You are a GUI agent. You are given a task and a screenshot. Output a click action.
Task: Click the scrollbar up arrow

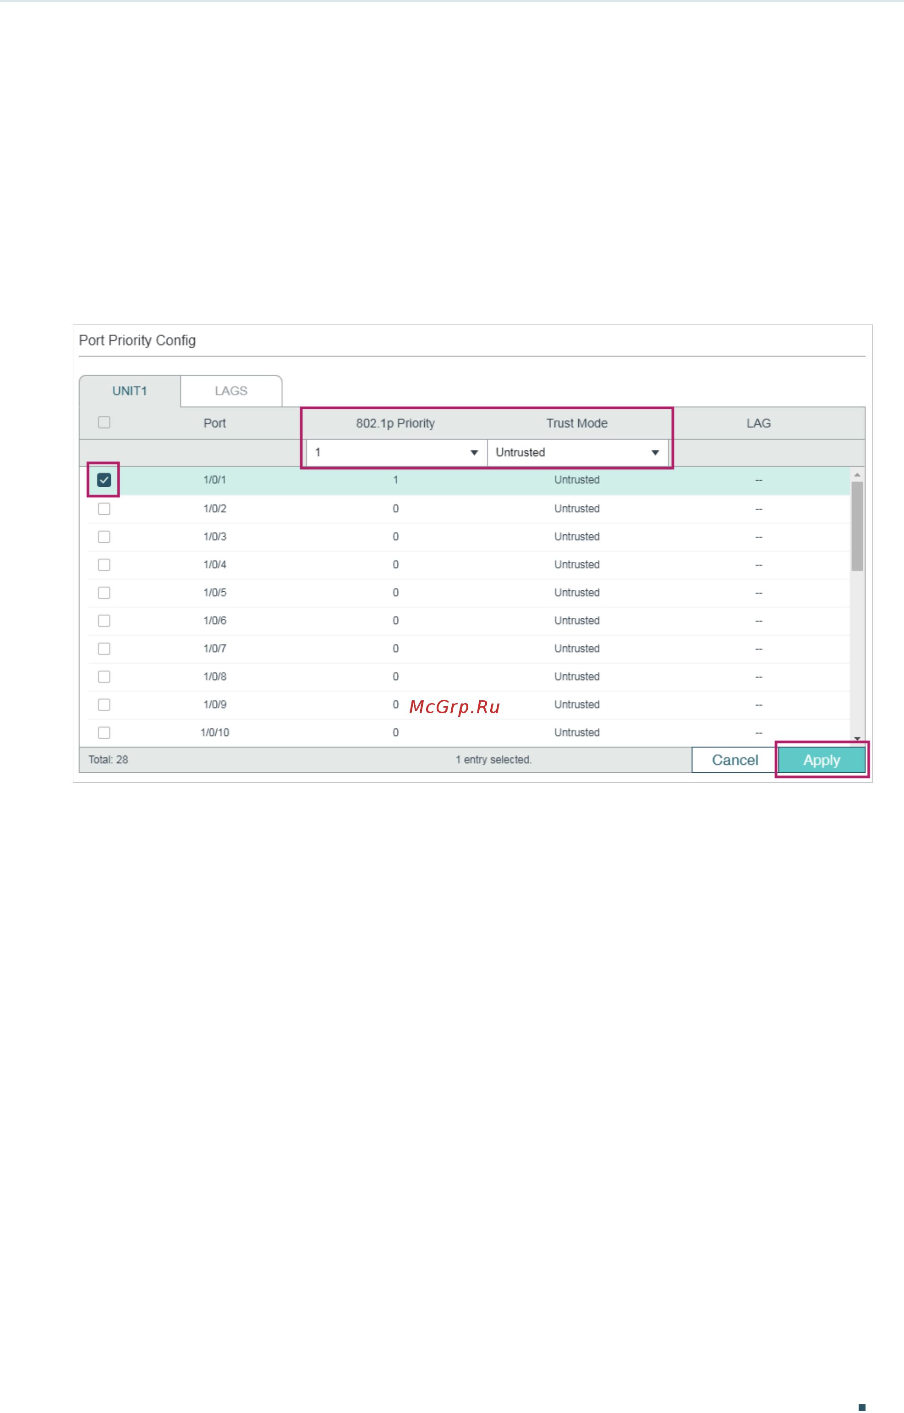857,474
